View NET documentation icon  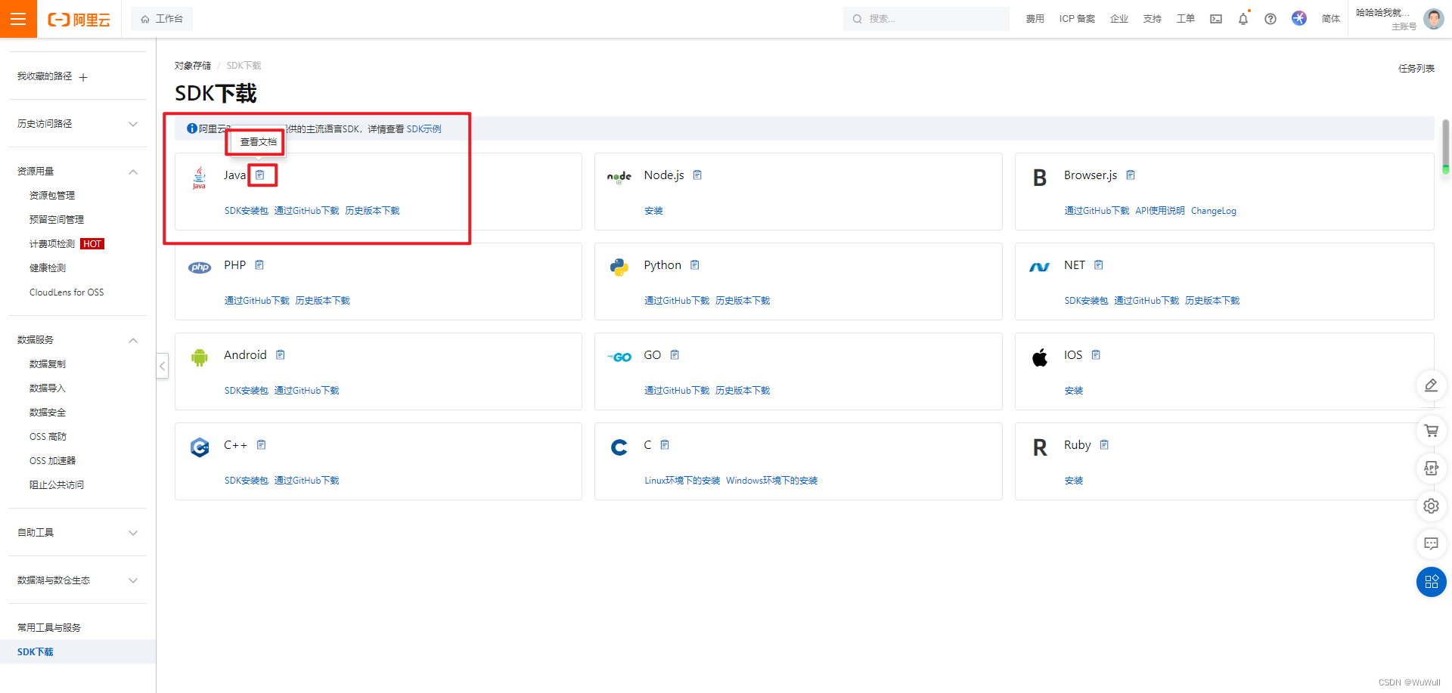(x=1099, y=265)
